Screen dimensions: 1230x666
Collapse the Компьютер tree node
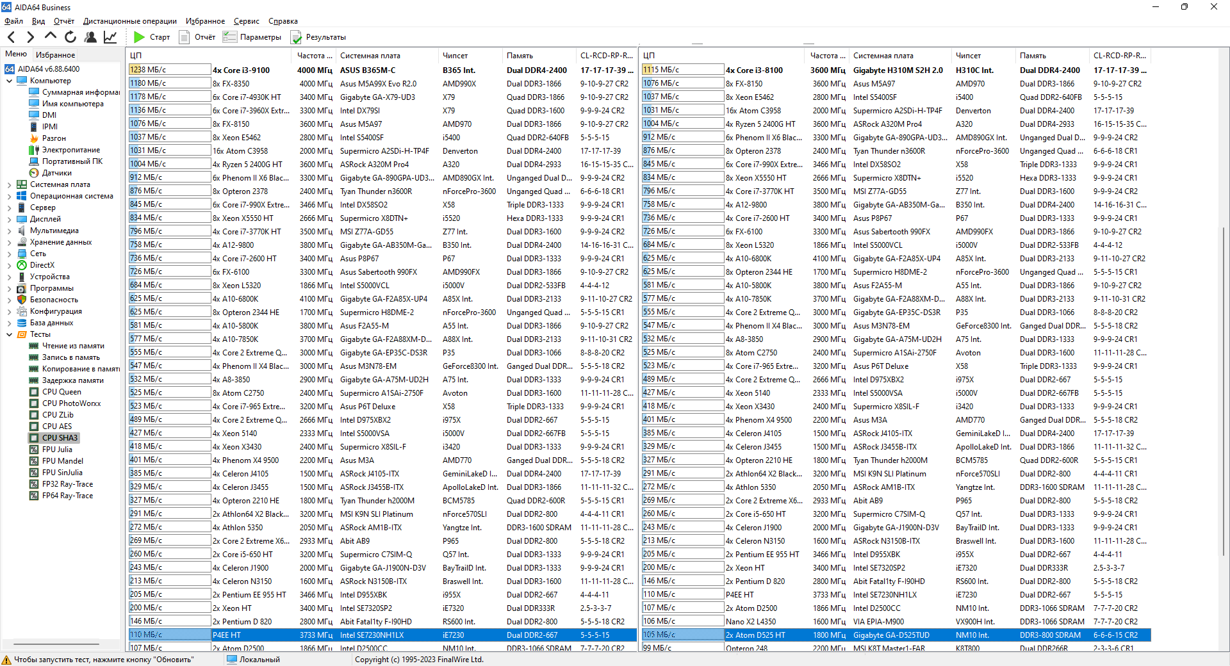[x=9, y=81]
